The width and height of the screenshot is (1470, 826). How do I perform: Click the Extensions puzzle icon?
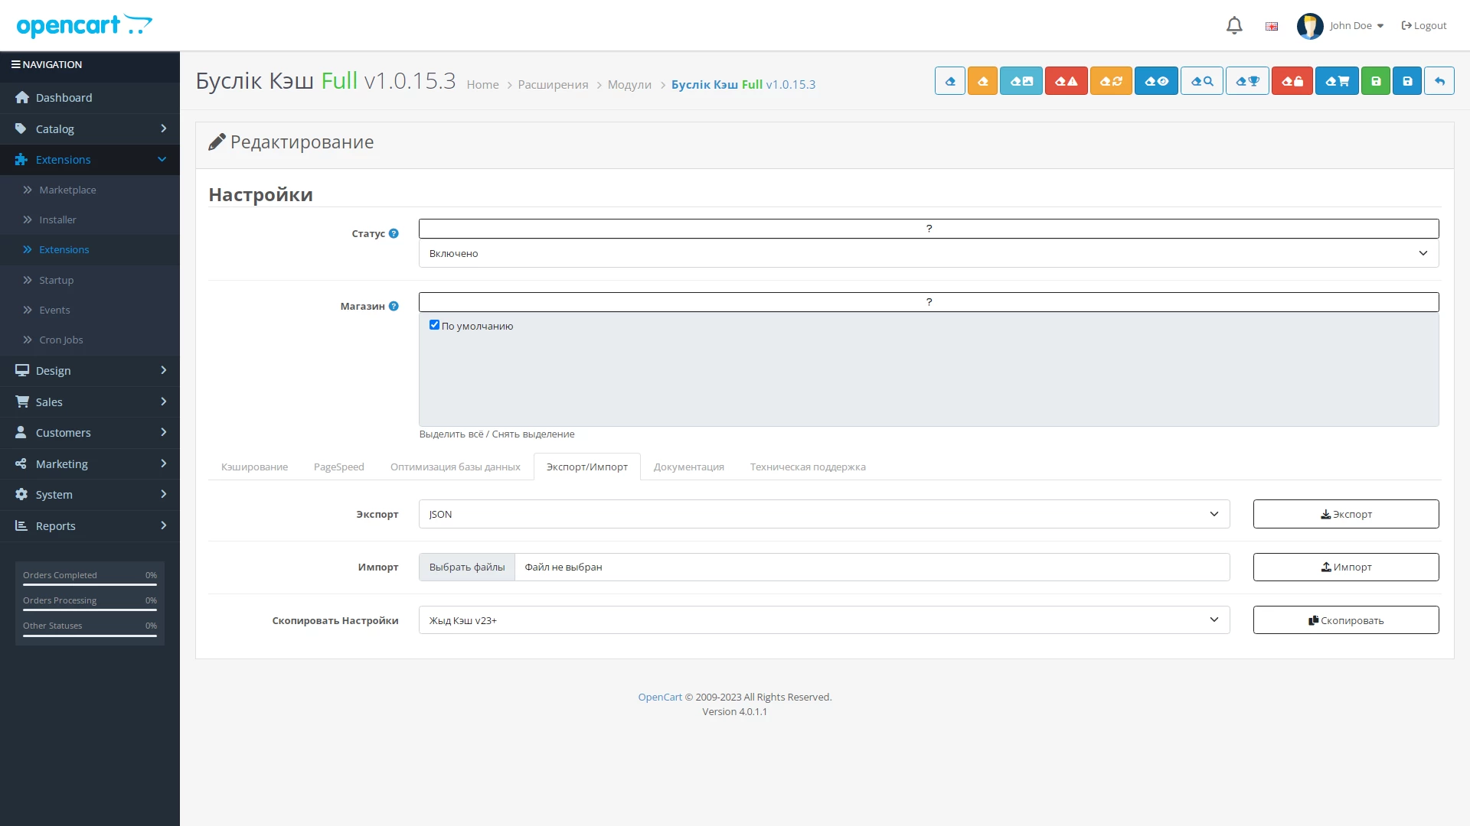(21, 159)
